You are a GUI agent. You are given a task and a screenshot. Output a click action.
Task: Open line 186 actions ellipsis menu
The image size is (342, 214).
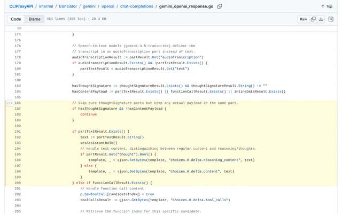pos(10,103)
